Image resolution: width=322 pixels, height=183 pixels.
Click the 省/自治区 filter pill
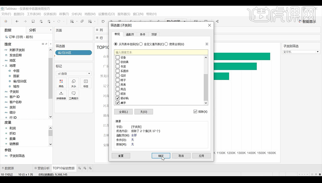click(x=74, y=53)
